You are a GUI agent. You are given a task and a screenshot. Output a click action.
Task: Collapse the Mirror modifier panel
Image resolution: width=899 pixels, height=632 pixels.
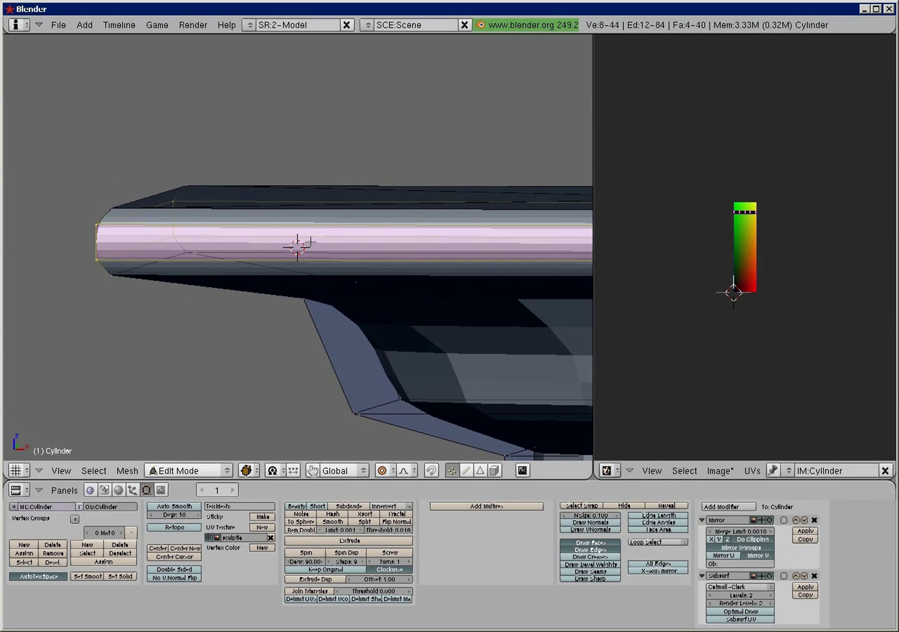point(702,520)
